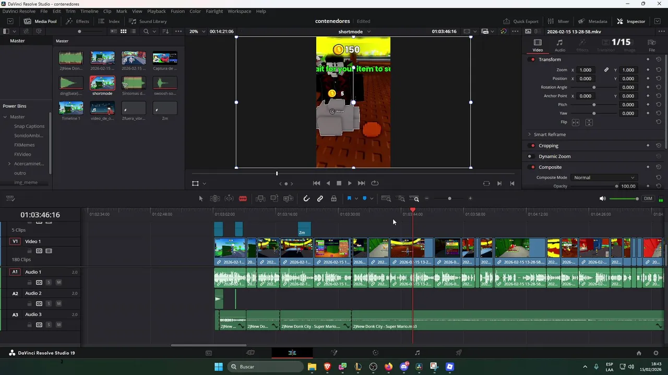Click the Detail Zoom icon

(401, 198)
